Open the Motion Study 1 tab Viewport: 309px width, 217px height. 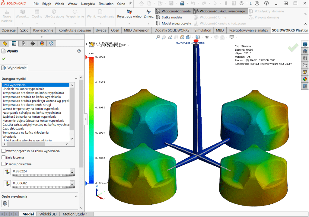[x=75, y=214]
